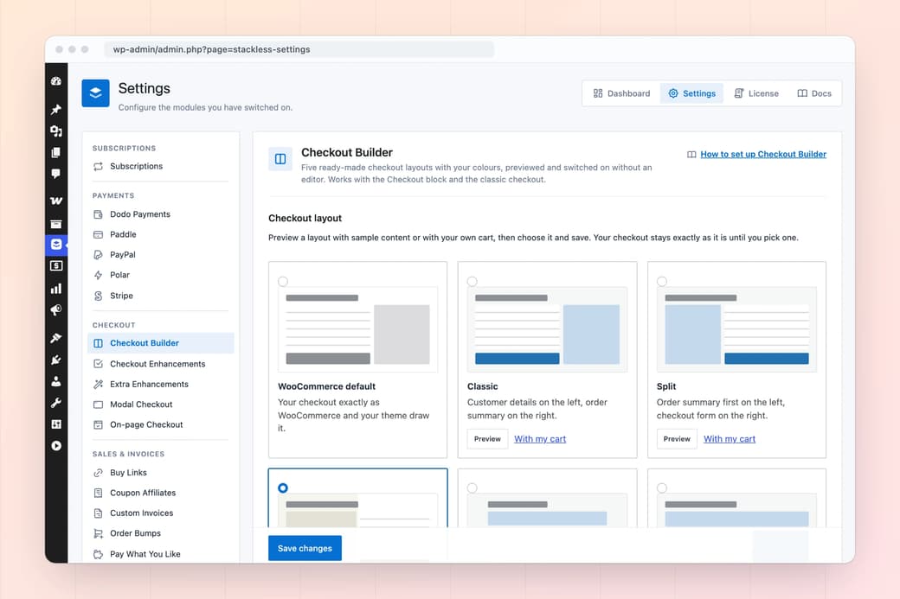Open Custom Invoices settings
This screenshot has height=599, width=900.
[160, 513]
